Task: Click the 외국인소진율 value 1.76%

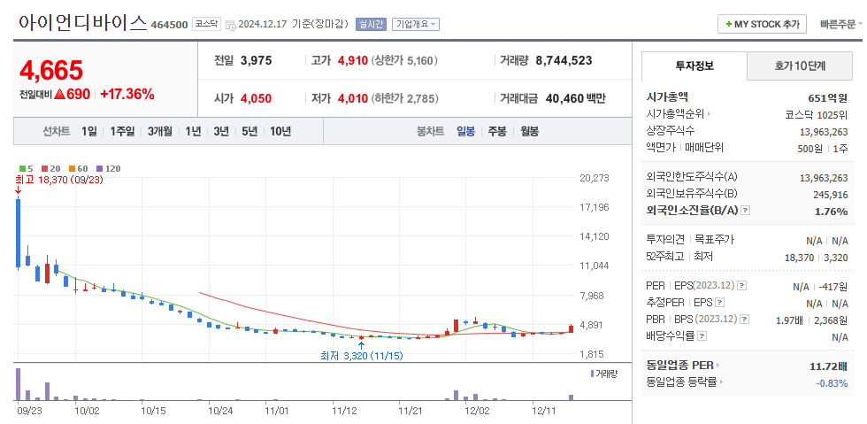Action: (x=831, y=212)
